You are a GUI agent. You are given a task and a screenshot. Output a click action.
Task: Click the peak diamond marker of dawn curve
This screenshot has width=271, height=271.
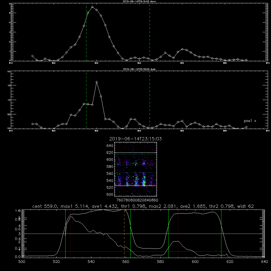click(92, 7)
